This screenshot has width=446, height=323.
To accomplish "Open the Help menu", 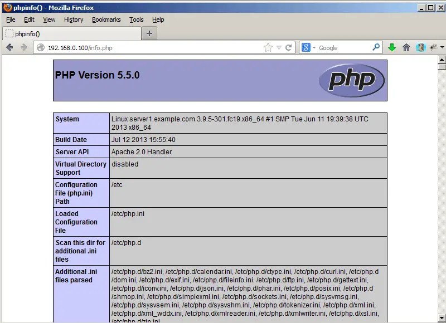I will pyautogui.click(x=158, y=19).
